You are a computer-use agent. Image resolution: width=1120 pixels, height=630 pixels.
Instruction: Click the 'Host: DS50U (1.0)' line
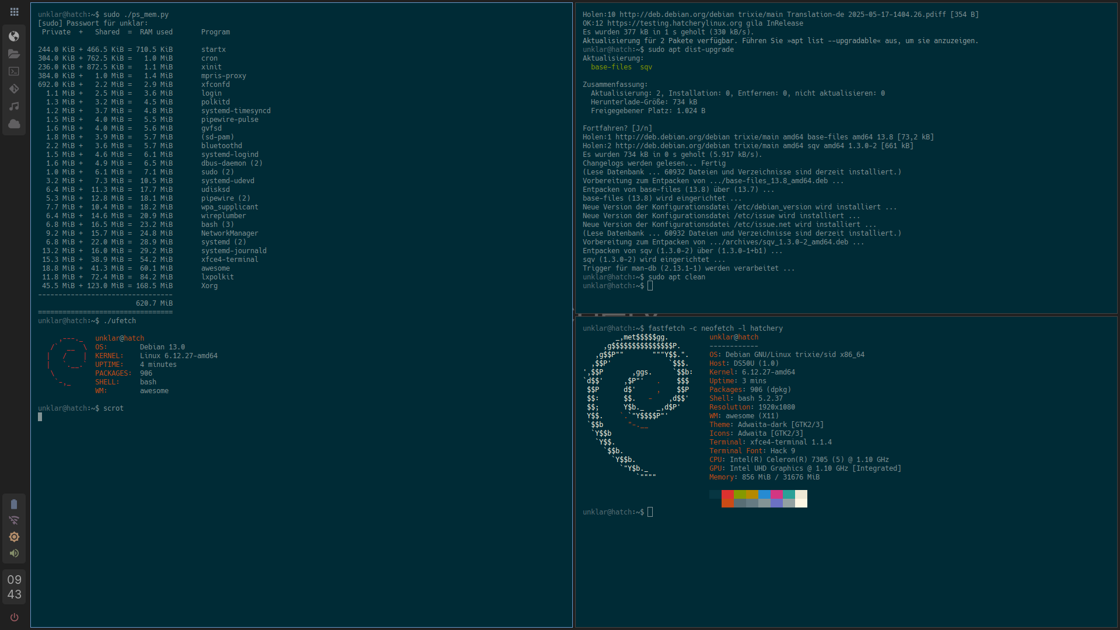[x=744, y=363]
